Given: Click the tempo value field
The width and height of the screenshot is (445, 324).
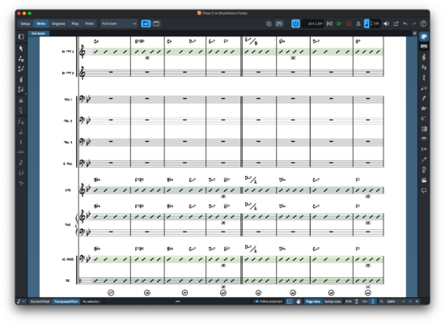Looking at the screenshot, I should [x=375, y=23].
